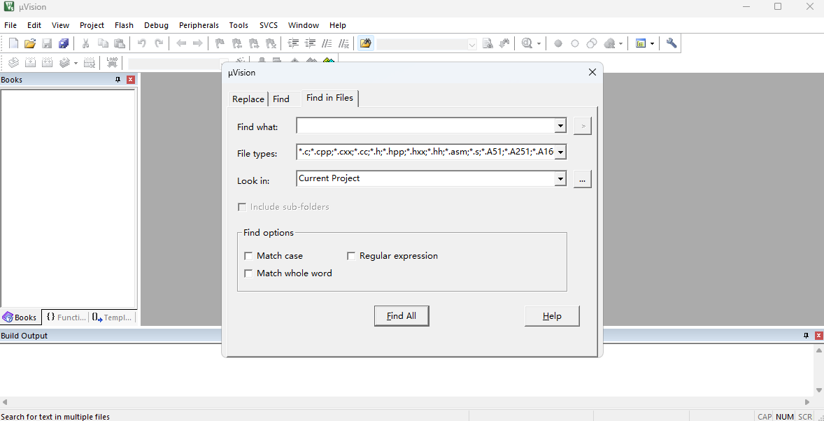The image size is (824, 421).
Task: Click the Help button in dialog
Action: [x=552, y=316]
